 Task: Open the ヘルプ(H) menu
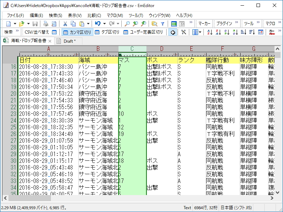click(x=184, y=16)
